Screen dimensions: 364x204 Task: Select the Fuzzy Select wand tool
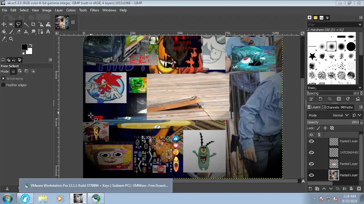(26, 24)
